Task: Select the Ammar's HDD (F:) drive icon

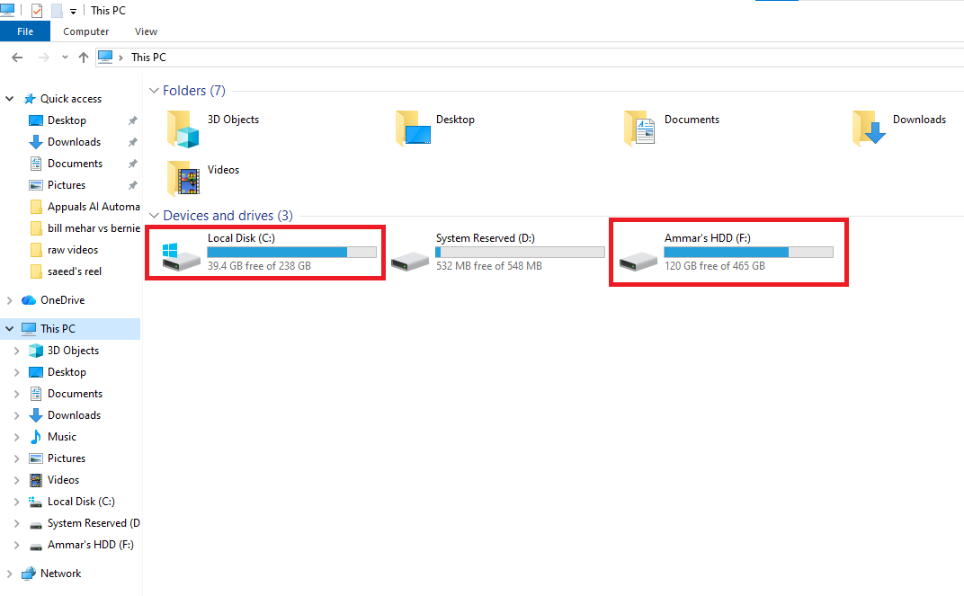Action: click(x=638, y=262)
